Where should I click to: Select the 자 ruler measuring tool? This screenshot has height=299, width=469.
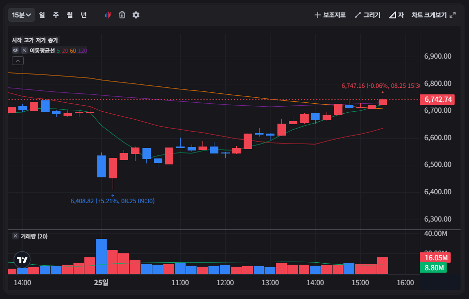(x=397, y=15)
